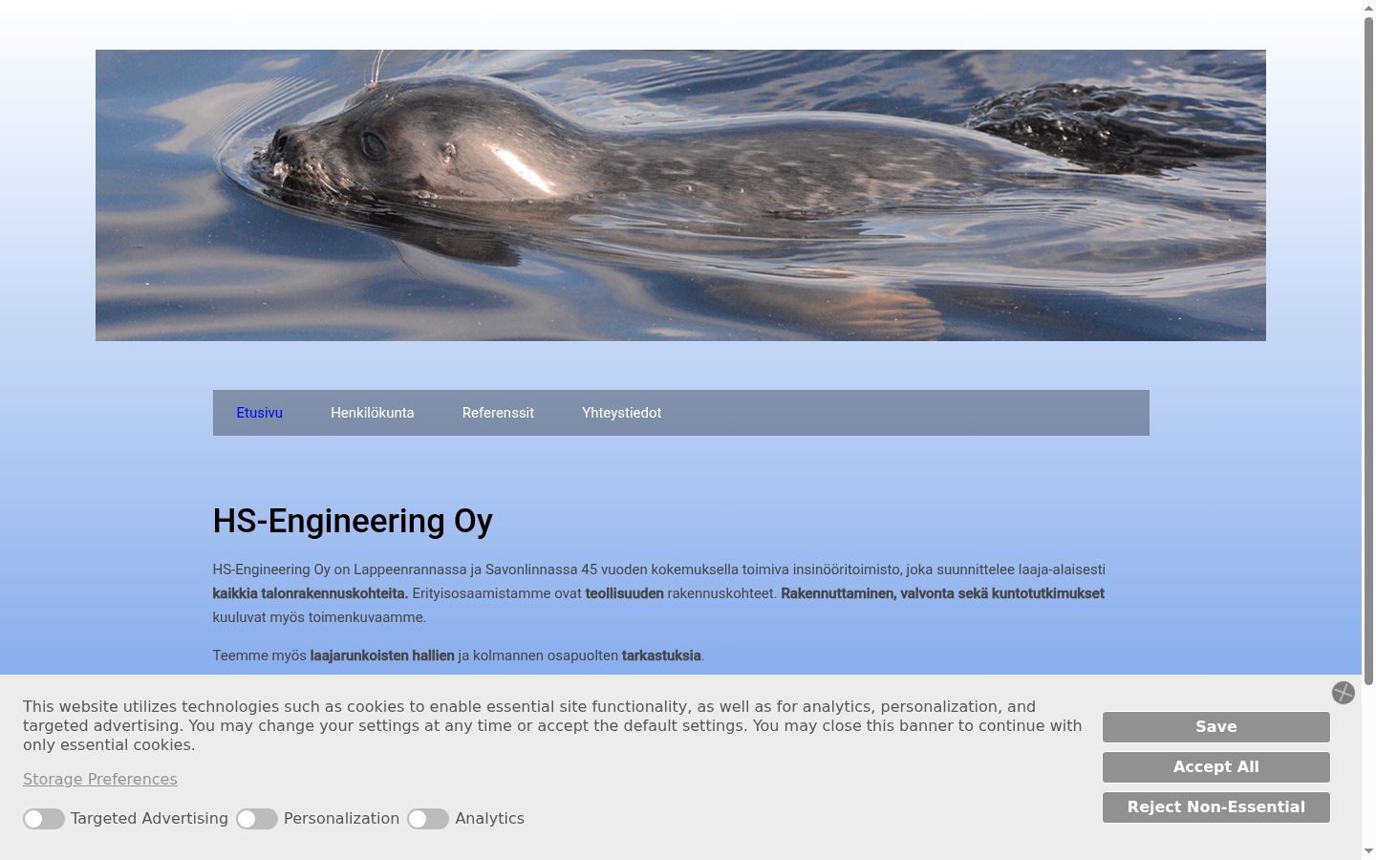This screenshot has width=1376, height=860.
Task: Click the Analytics label text
Action: coord(489,819)
